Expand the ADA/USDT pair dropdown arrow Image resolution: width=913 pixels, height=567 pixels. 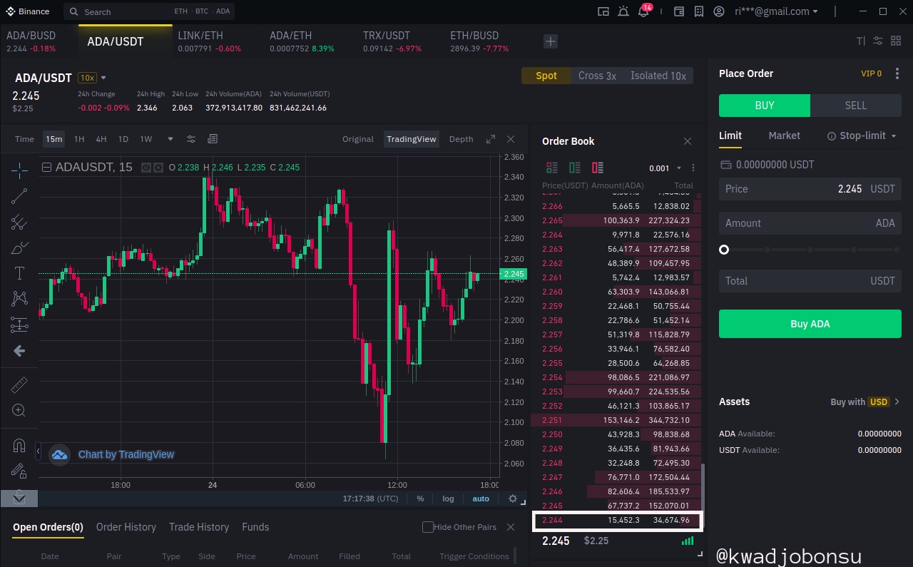(x=103, y=78)
